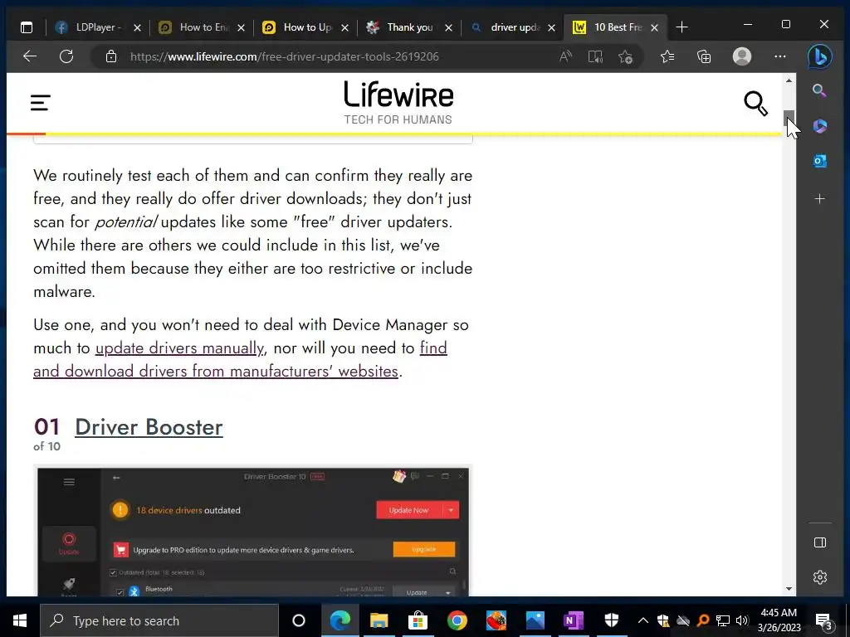The width and height of the screenshot is (850, 637).
Task: Follow the update drivers manually link
Action: (179, 348)
